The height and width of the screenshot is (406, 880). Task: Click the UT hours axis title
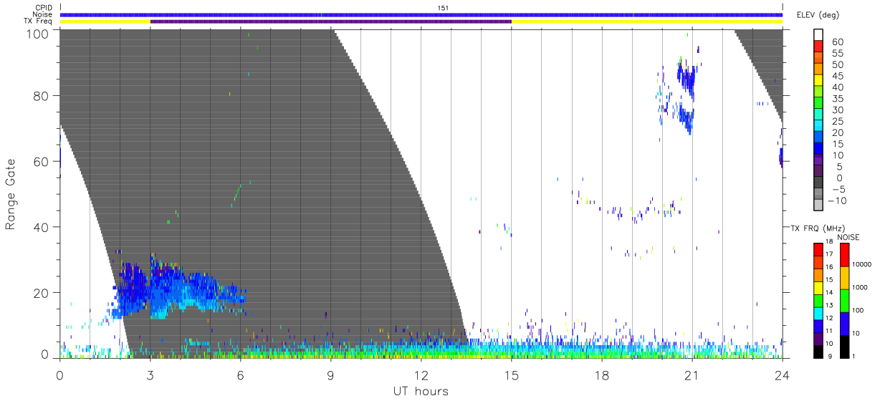[420, 391]
